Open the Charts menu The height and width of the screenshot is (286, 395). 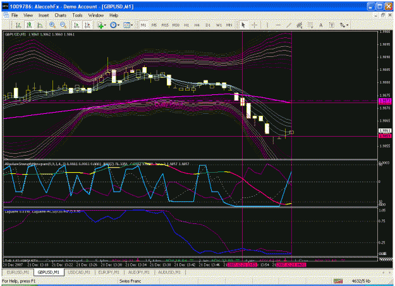coord(61,15)
